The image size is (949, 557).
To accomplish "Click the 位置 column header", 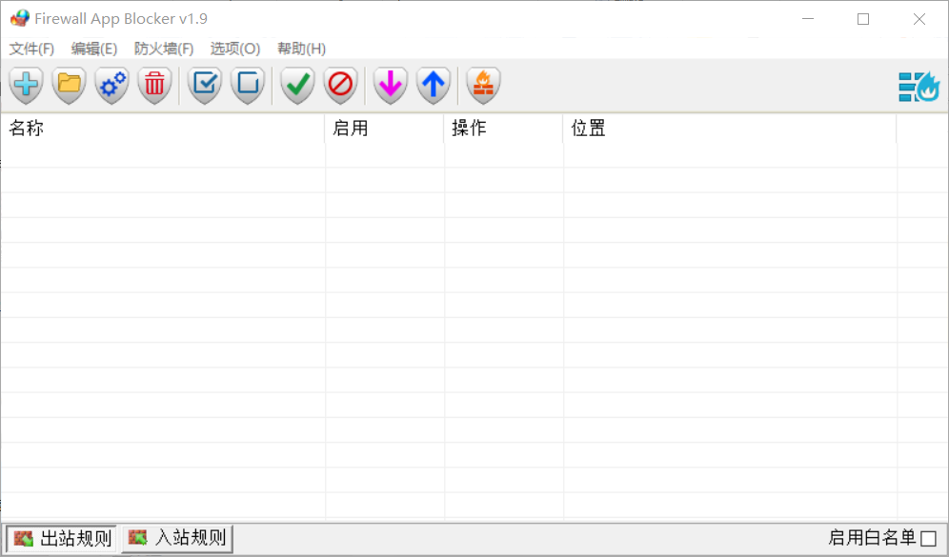I will (729, 129).
